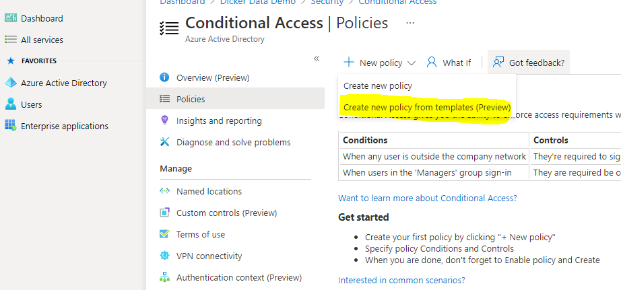Choose Create new policy from templates (Preview)
Viewport: 621px width, 290px height.
pos(427,107)
